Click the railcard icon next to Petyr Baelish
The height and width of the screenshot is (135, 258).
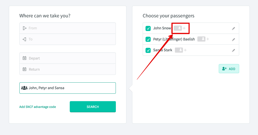pyautogui.click(x=201, y=39)
